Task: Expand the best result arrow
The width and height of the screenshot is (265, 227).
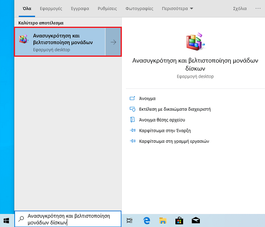Action: (114, 42)
